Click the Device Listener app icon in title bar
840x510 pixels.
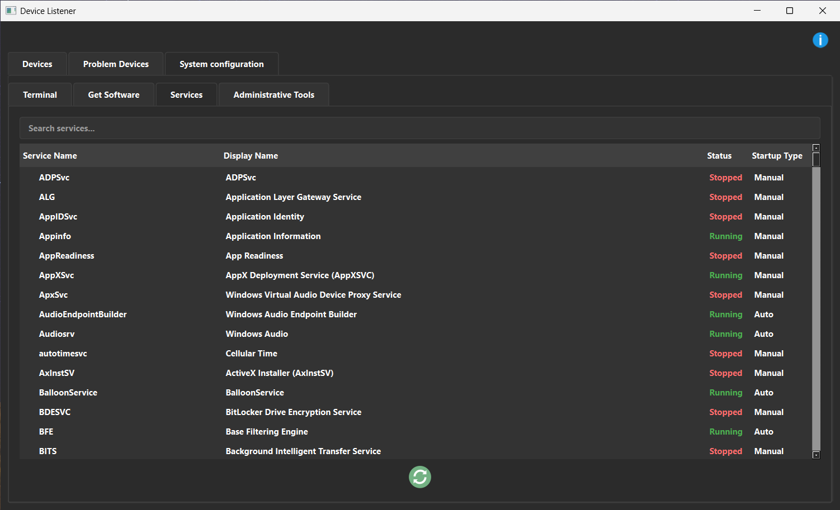11,11
